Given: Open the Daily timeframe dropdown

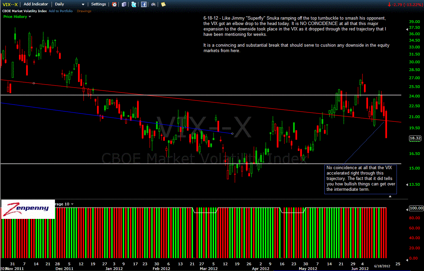Looking at the screenshot, I should pos(70,4).
